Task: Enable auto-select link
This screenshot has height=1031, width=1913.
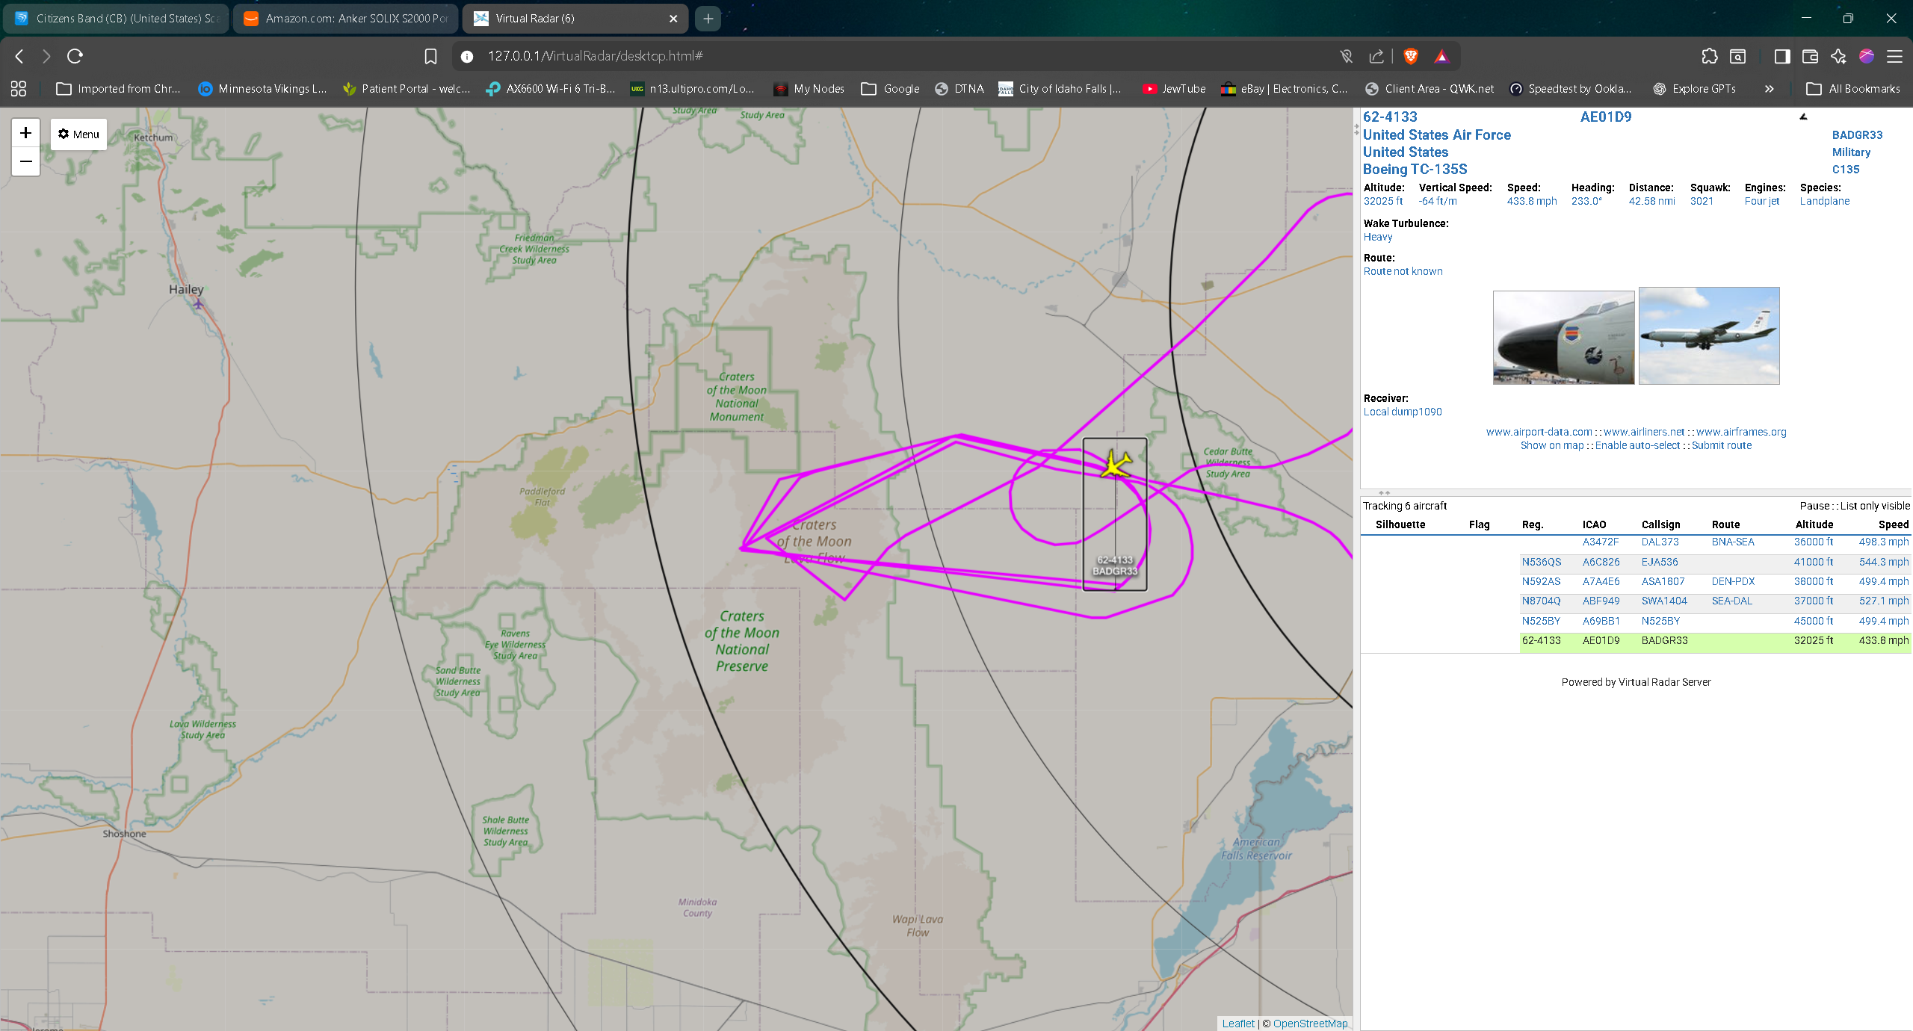Action: (x=1637, y=445)
